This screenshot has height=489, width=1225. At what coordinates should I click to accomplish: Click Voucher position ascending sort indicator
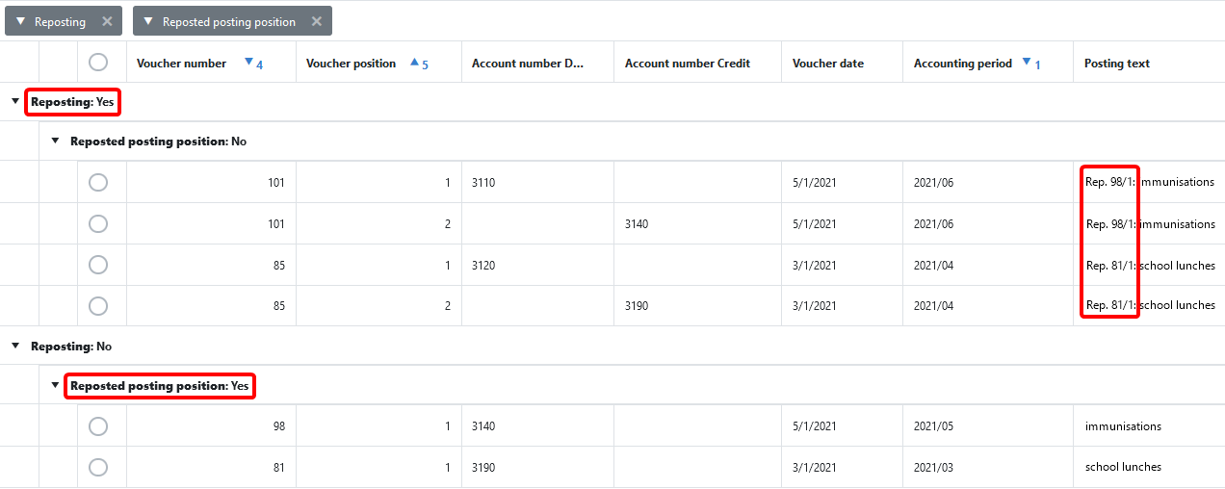coord(414,63)
